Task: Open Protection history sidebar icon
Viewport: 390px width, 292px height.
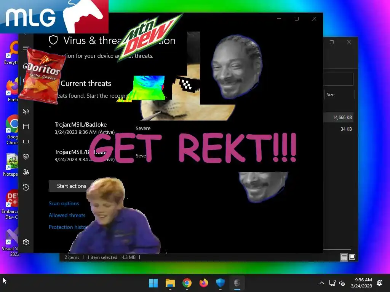Action: click(x=26, y=187)
